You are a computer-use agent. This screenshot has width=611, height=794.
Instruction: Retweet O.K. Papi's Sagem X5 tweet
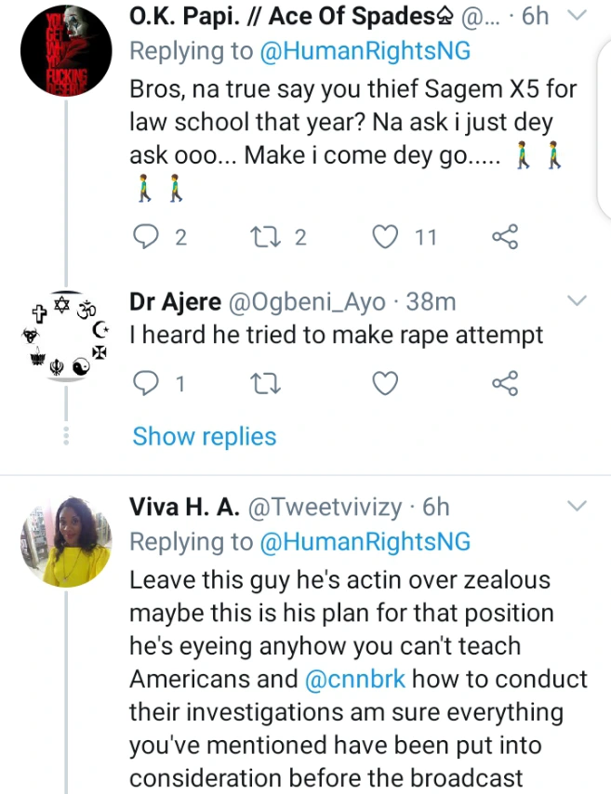(264, 237)
